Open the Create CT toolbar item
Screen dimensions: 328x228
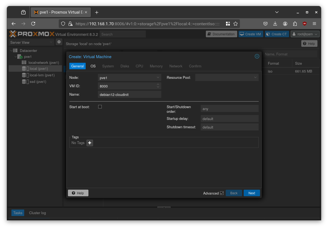click(x=277, y=34)
